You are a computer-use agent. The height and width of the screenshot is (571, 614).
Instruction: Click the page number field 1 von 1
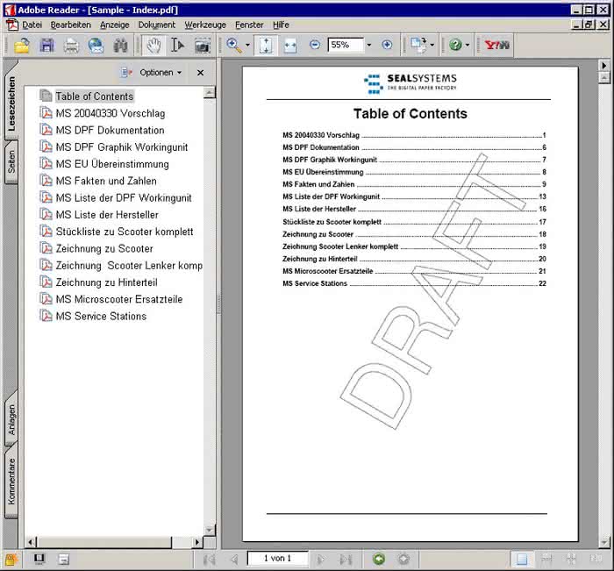277,559
